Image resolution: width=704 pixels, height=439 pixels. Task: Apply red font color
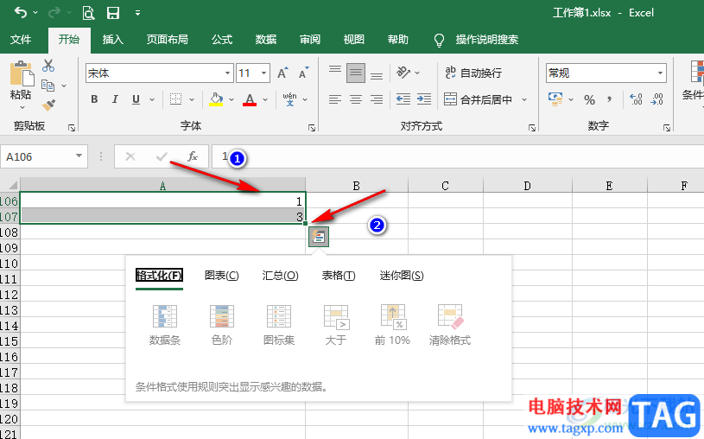pyautogui.click(x=250, y=99)
